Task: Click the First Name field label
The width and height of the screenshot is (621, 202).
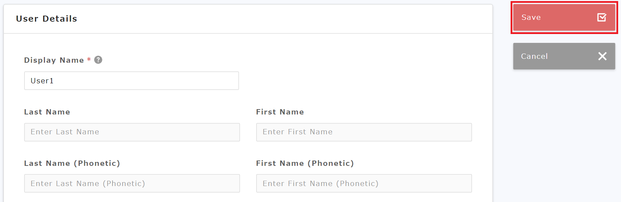Action: pos(280,112)
